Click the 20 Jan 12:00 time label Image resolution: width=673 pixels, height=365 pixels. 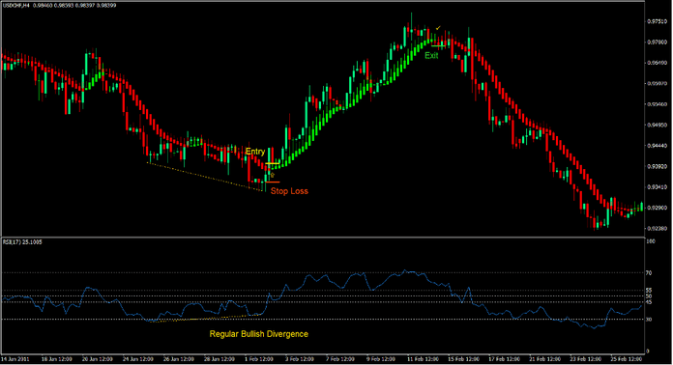[98, 359]
